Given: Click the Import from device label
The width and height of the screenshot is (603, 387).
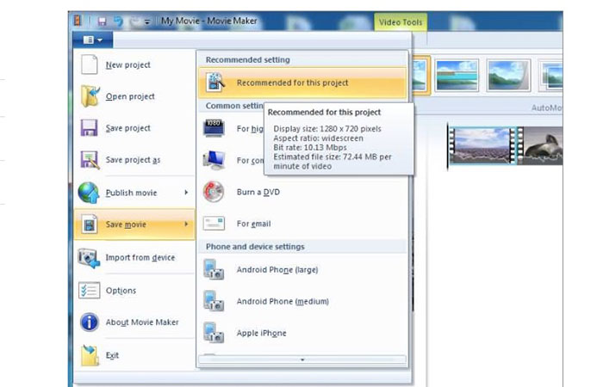Looking at the screenshot, I should 140,258.
